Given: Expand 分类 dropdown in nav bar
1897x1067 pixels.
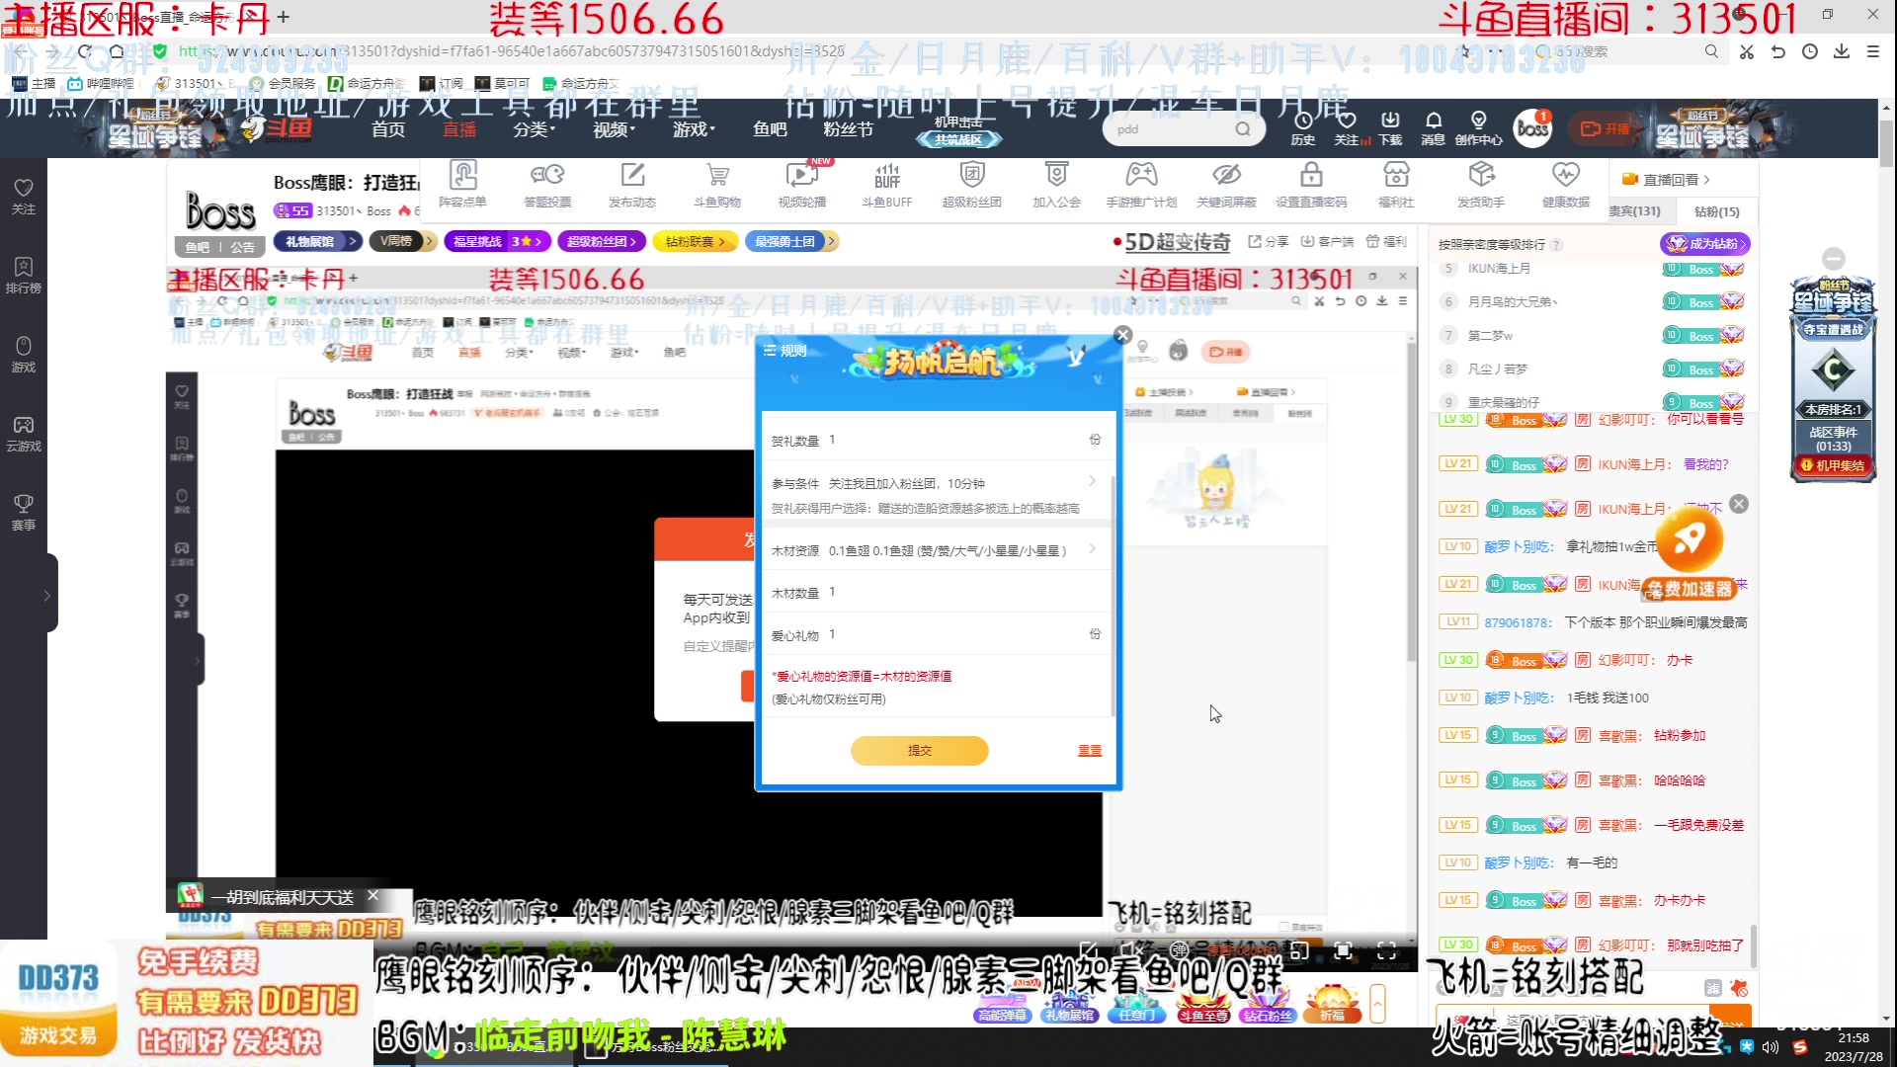Looking at the screenshot, I should 535,129.
